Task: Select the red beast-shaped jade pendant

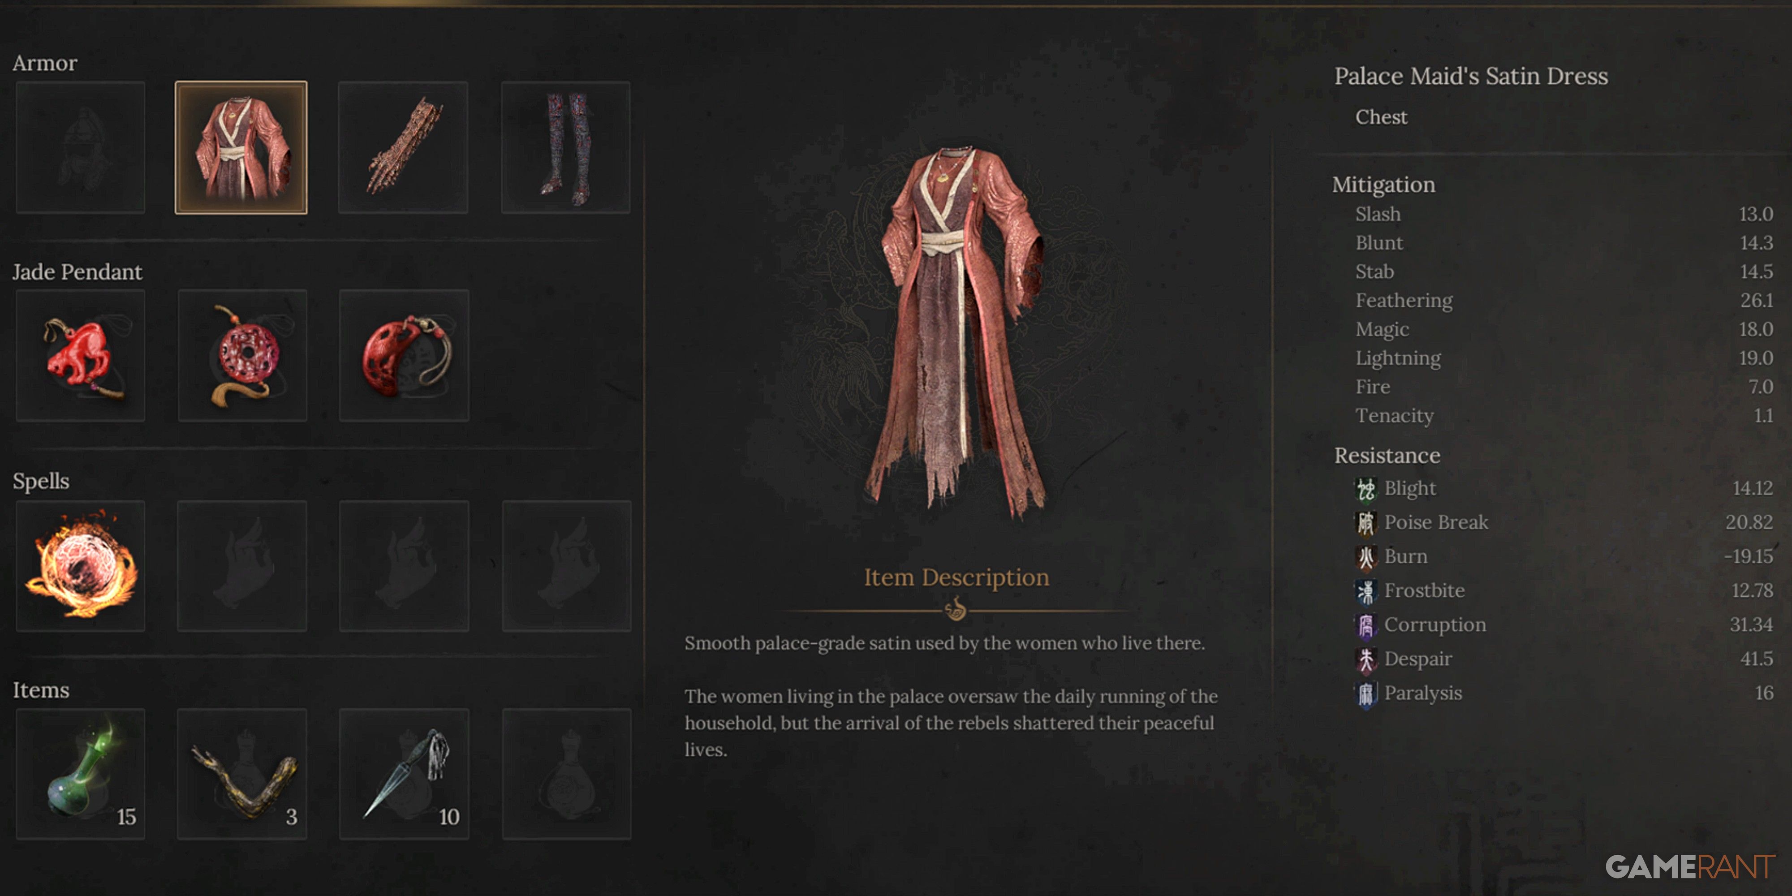Action: pos(81,355)
